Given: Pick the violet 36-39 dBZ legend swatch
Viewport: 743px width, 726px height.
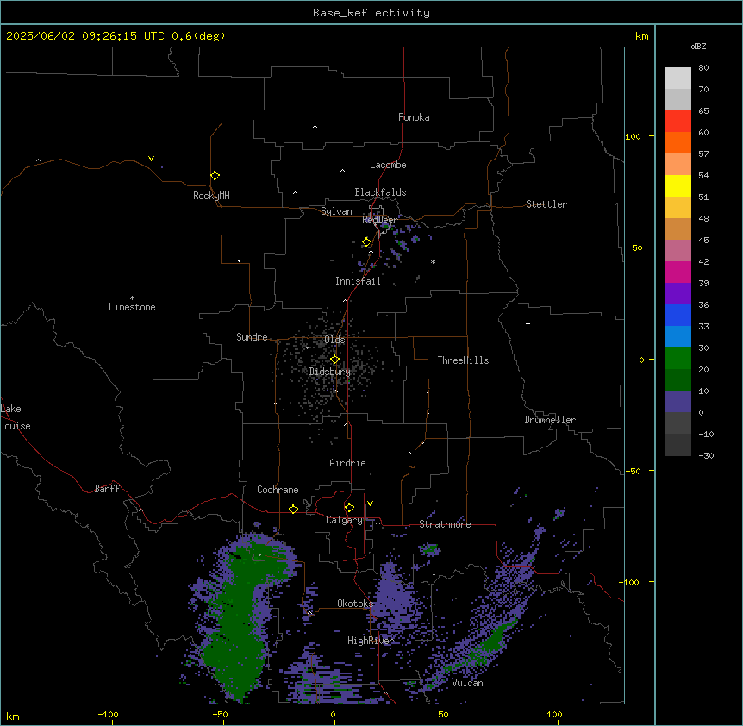Looking at the screenshot, I should coord(677,293).
